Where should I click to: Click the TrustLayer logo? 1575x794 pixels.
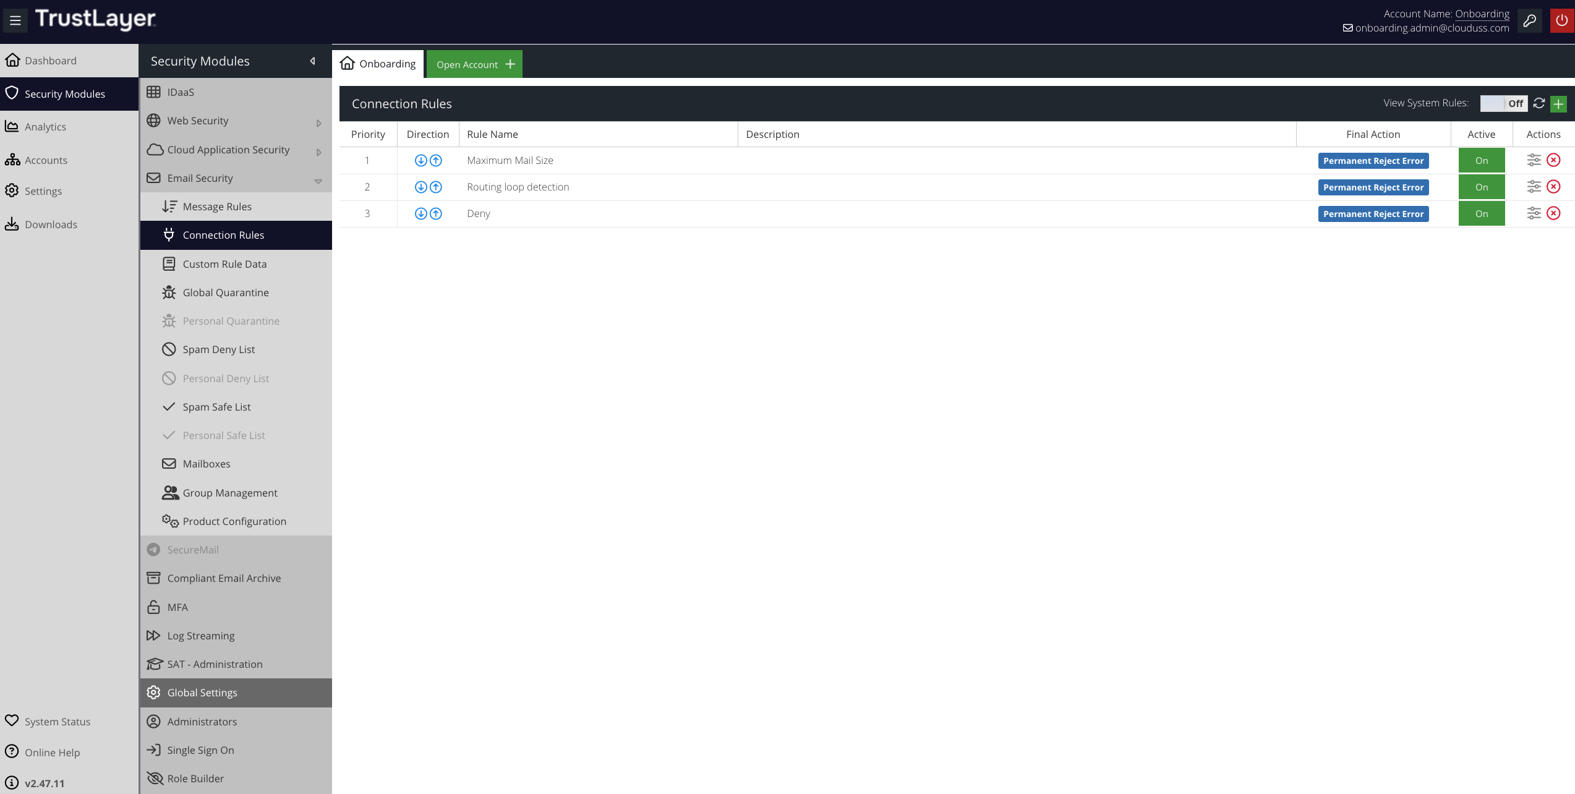tap(95, 19)
